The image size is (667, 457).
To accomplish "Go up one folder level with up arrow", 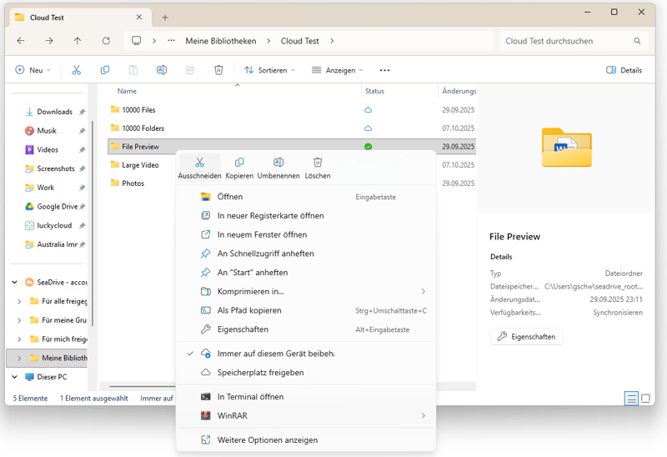I will click(x=78, y=41).
